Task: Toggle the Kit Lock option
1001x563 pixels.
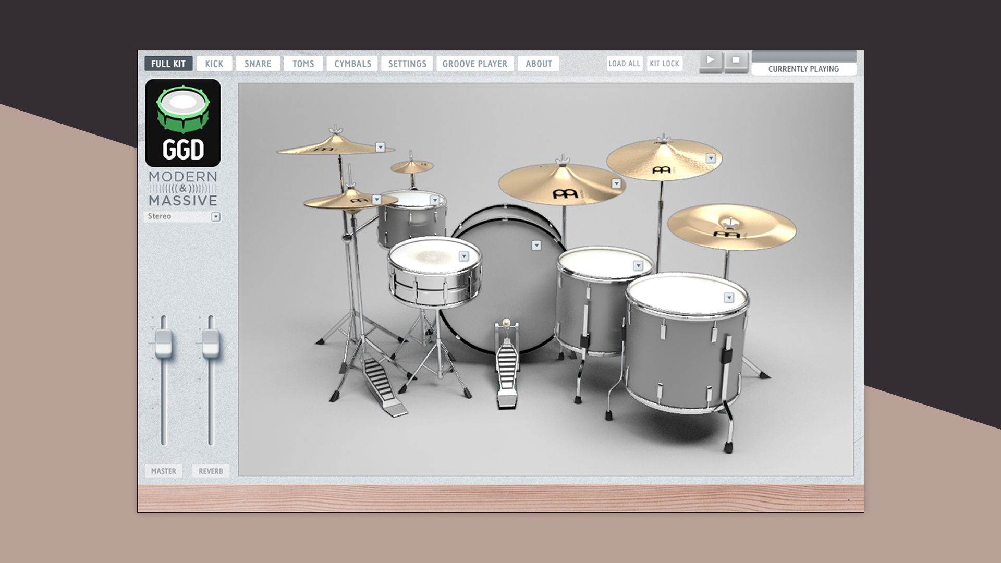Action: point(664,64)
